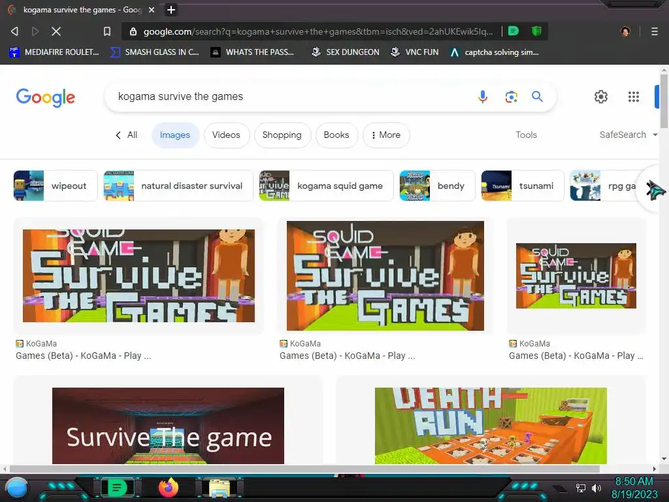Open the Tools options
Viewport: 669px width, 502px height.
[526, 135]
